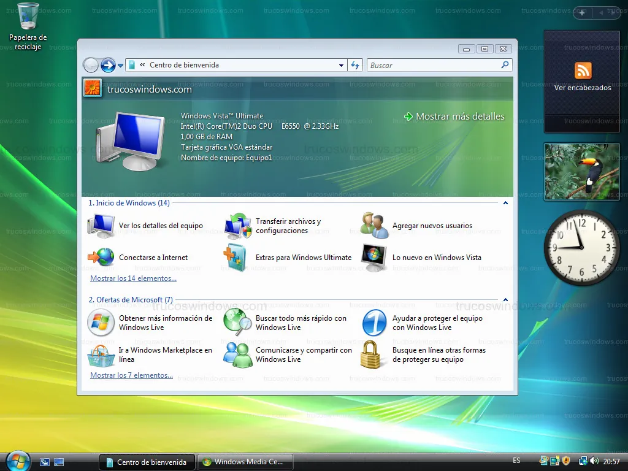Click the 'Ver los detalles del equipo' icon
Image resolution: width=628 pixels, height=471 pixels.
pos(101,226)
